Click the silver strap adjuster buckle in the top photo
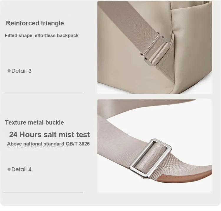Screen dimensions: 221x211 click(x=155, y=49)
